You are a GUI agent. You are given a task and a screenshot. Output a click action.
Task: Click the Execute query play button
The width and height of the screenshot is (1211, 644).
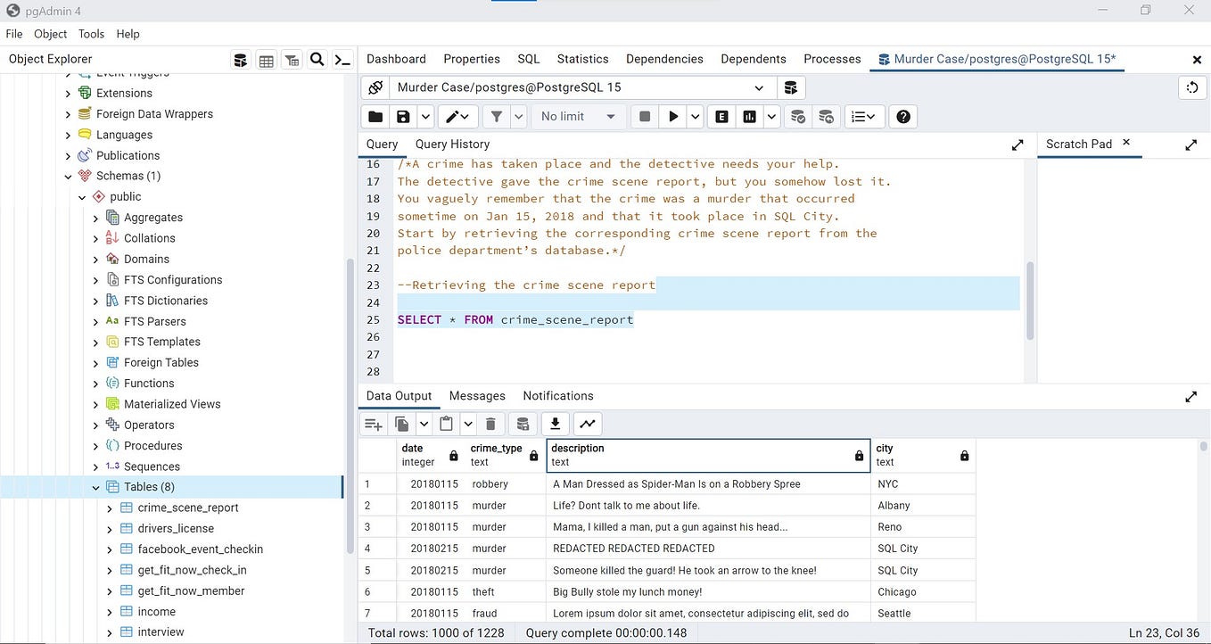[x=673, y=117]
